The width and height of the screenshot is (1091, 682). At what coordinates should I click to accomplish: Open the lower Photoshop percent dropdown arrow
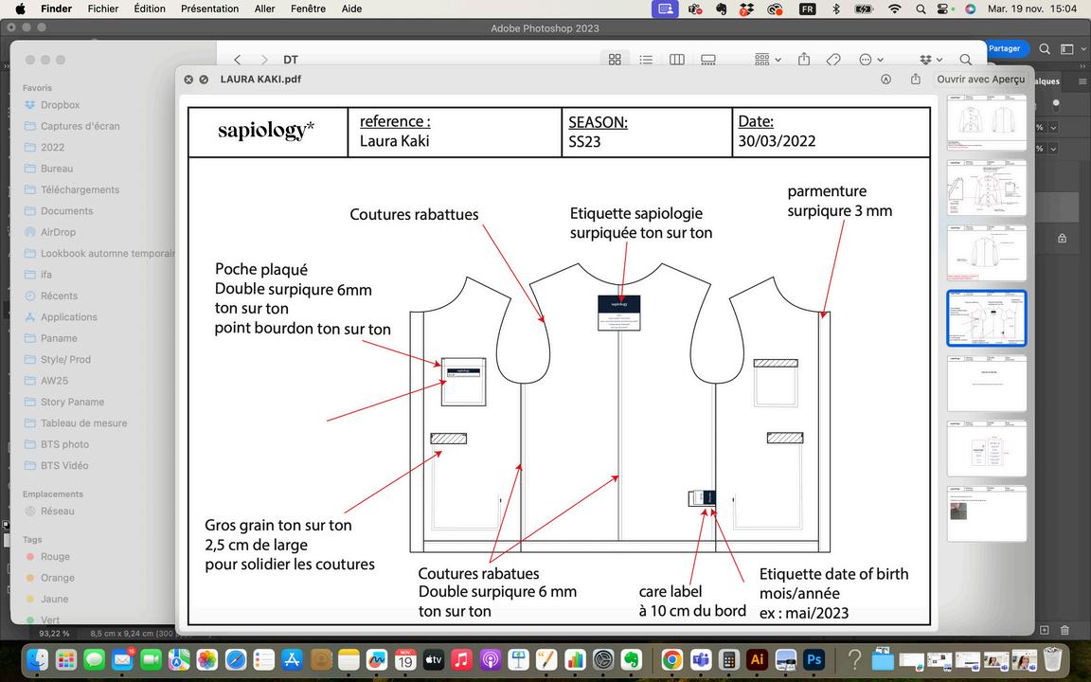1053,148
